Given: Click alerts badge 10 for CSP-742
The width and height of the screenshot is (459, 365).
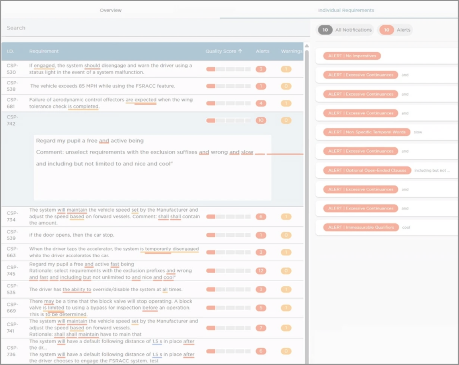Looking at the screenshot, I should pyautogui.click(x=261, y=120).
